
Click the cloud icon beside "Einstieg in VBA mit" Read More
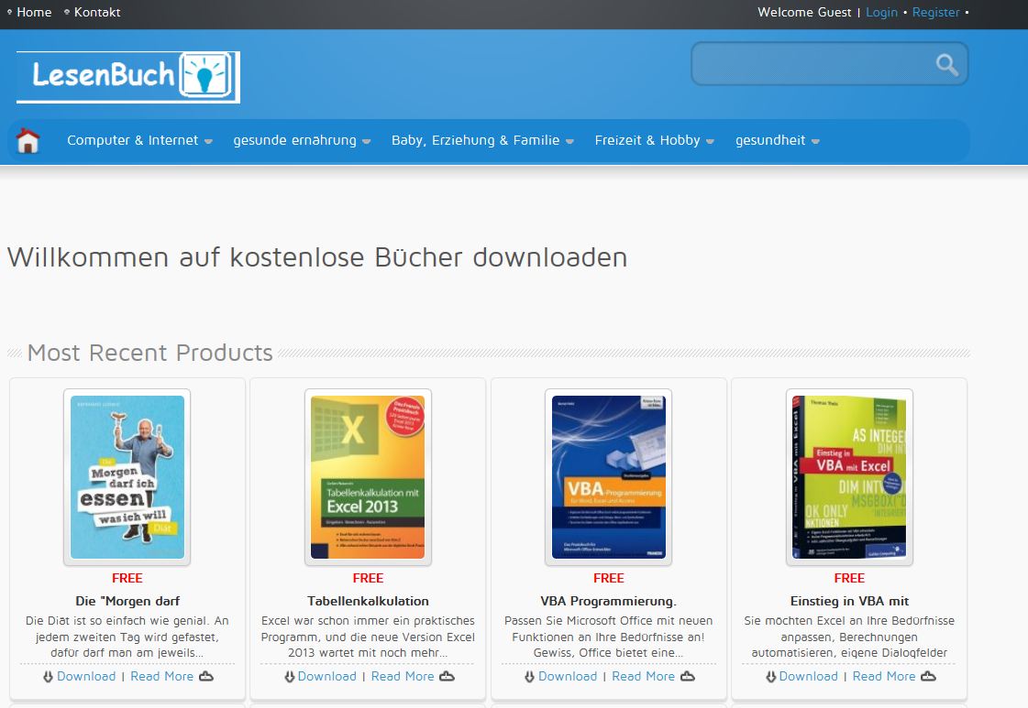tap(928, 676)
